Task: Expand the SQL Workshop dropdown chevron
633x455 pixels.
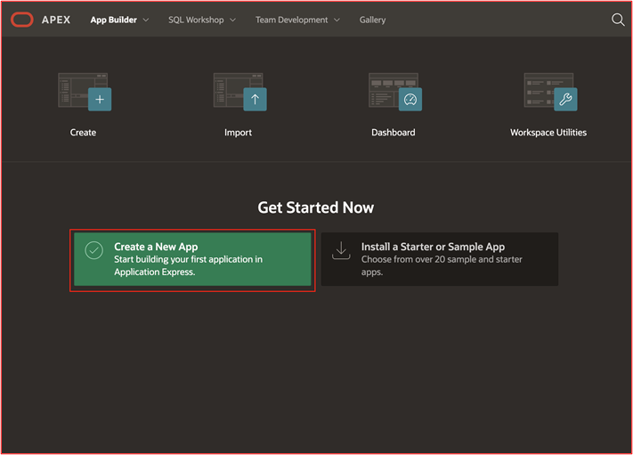Action: pyautogui.click(x=233, y=20)
